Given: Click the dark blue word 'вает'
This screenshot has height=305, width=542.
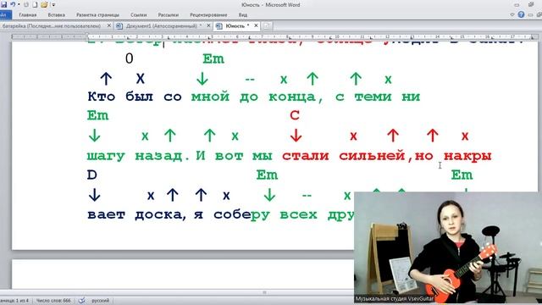Looking at the screenshot, I should (x=106, y=215).
